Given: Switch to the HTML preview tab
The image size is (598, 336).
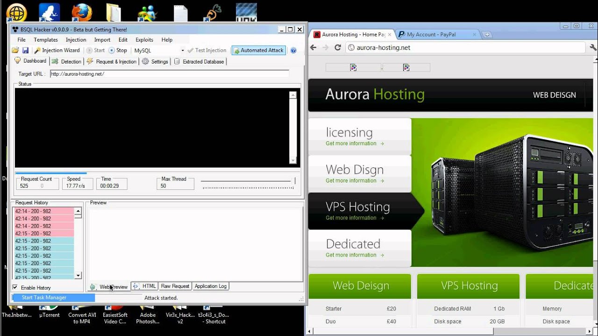Looking at the screenshot, I should 144,286.
